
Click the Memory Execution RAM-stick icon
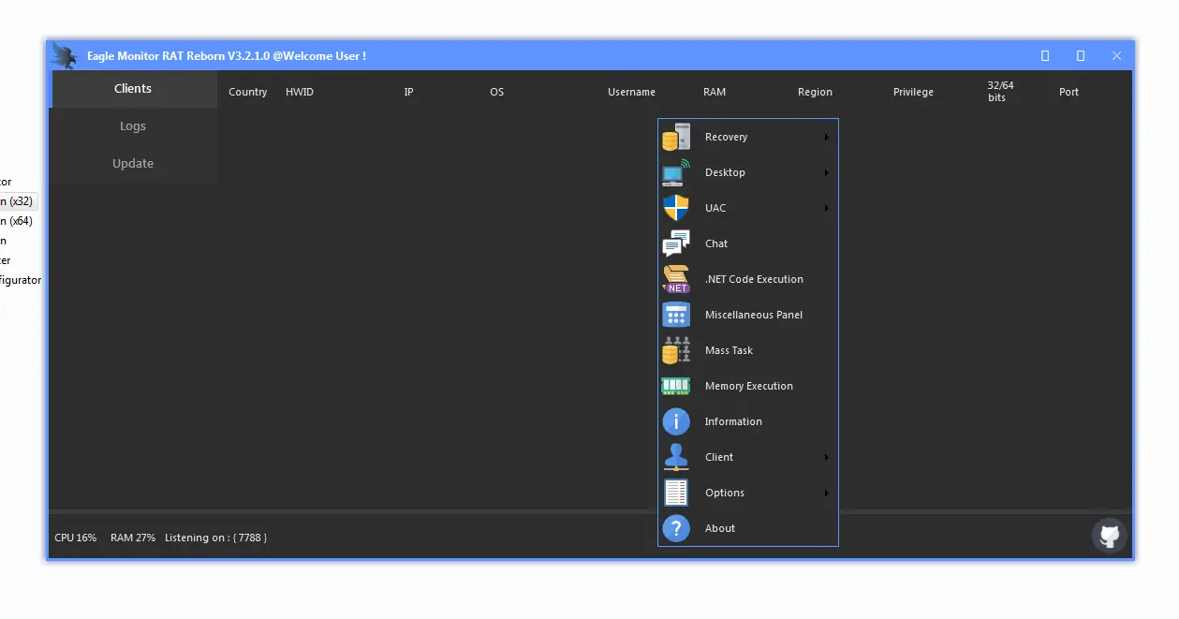[x=676, y=386]
